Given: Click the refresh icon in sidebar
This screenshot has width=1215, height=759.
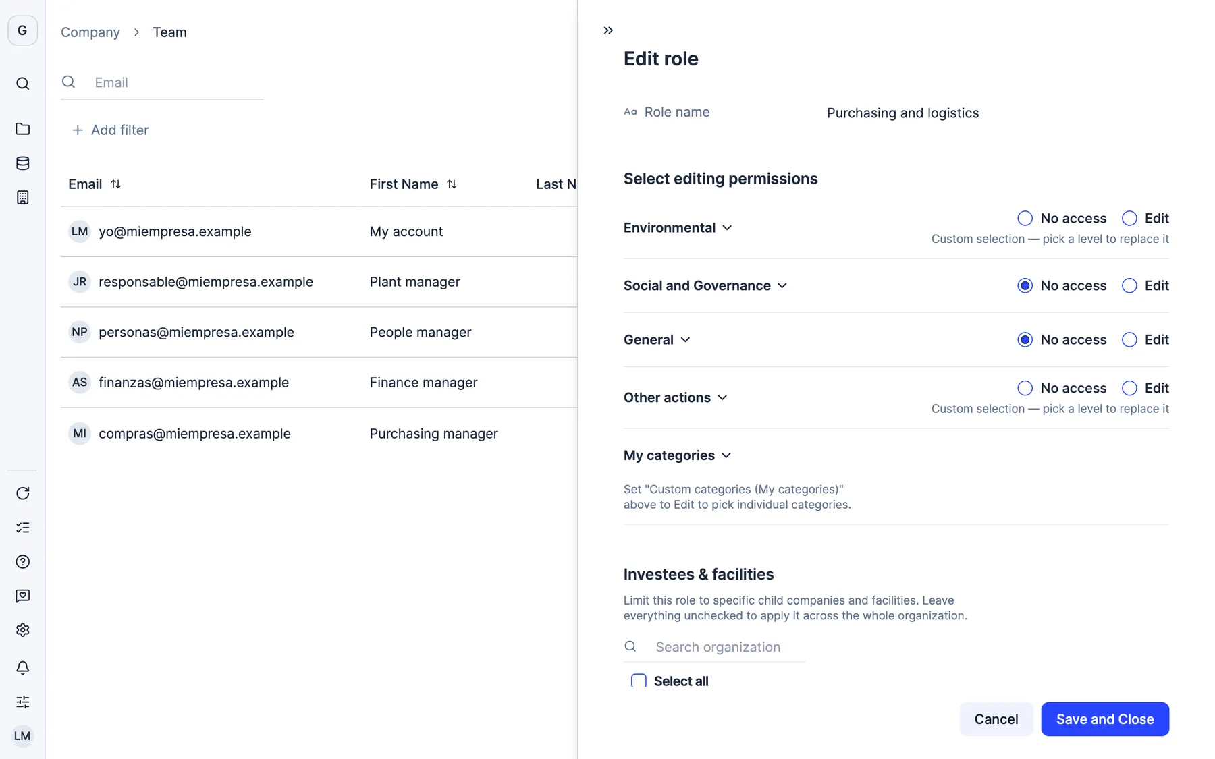Looking at the screenshot, I should (x=22, y=493).
